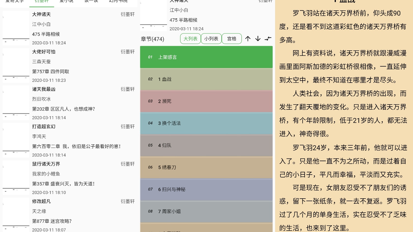Select book title 大神诸天 in the list

click(41, 14)
